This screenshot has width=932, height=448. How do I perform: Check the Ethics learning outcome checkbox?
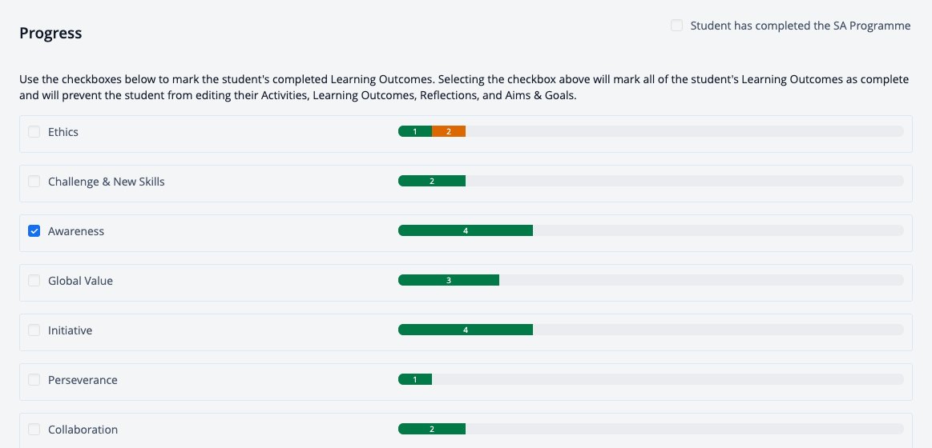tap(34, 132)
